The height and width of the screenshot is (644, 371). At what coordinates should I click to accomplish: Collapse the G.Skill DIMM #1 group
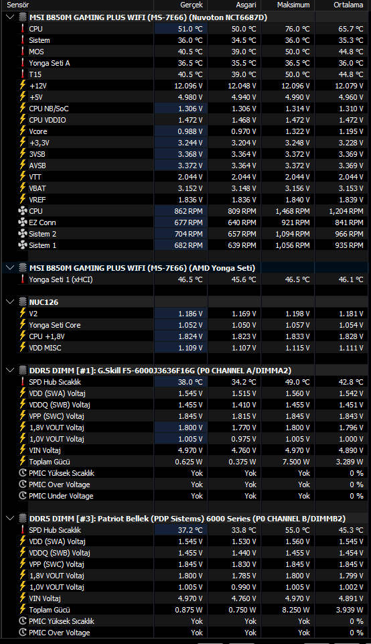(x=10, y=370)
